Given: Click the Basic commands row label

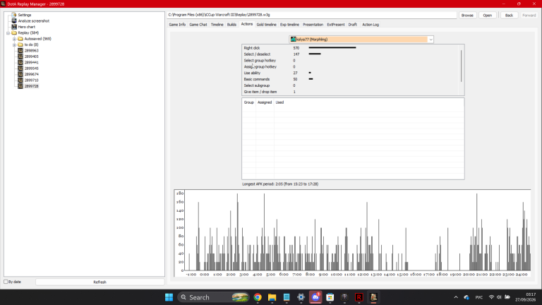Looking at the screenshot, I should click(256, 79).
